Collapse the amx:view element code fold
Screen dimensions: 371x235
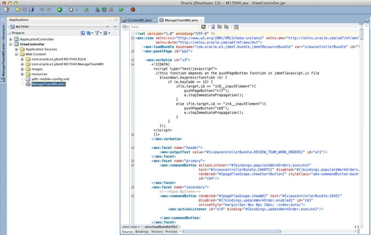[x=133, y=38]
